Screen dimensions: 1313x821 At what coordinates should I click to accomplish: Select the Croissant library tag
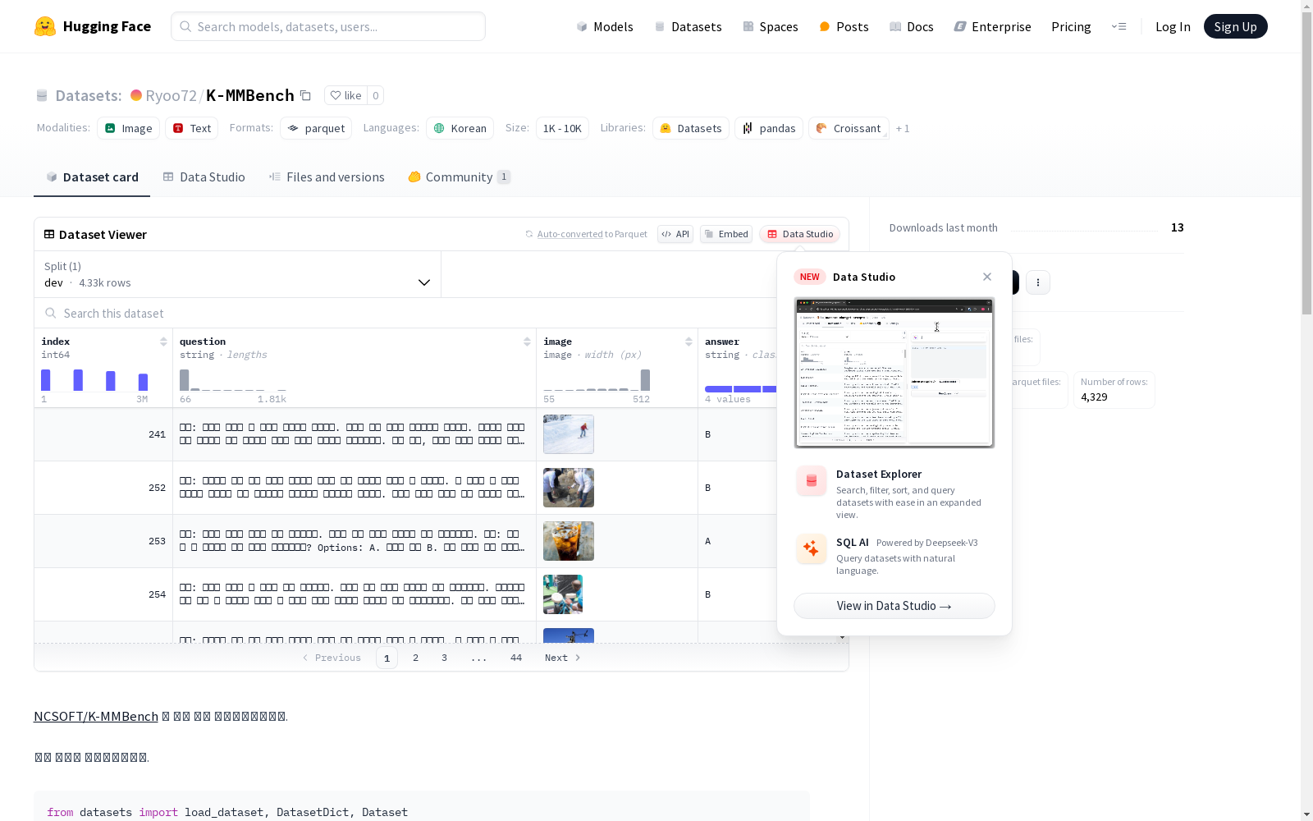(x=849, y=128)
